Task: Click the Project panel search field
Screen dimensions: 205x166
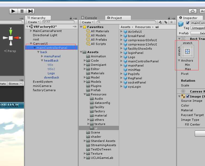Action: pyautogui.click(x=126, y=22)
